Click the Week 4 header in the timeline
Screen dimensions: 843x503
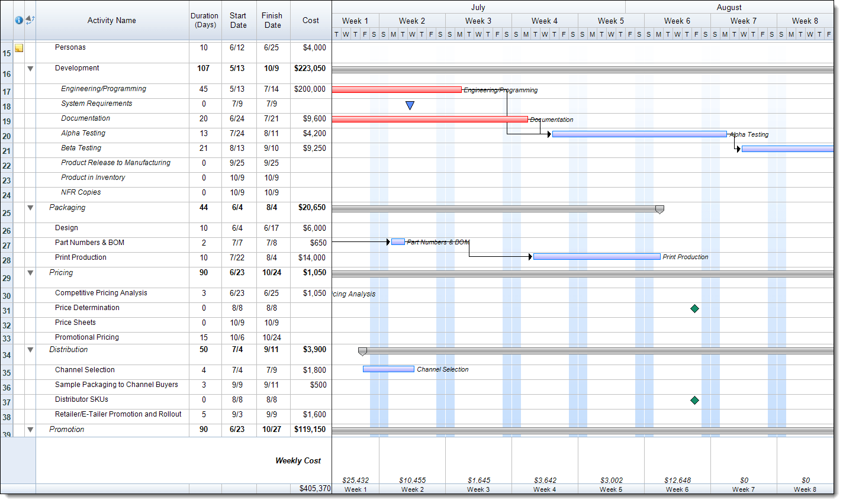(545, 21)
